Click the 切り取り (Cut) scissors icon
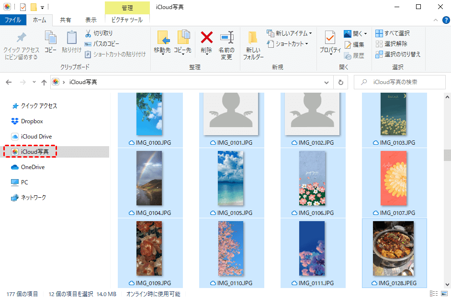Screen dimensions: 451x299 click(x=89, y=33)
